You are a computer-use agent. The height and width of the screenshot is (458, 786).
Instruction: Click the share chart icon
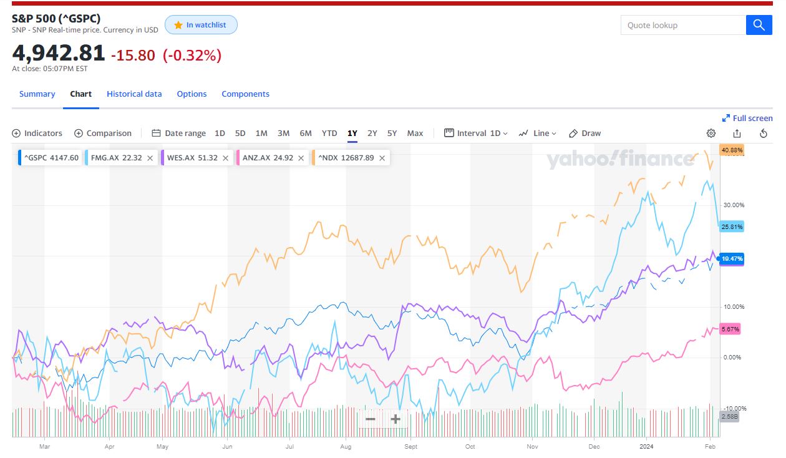737,133
